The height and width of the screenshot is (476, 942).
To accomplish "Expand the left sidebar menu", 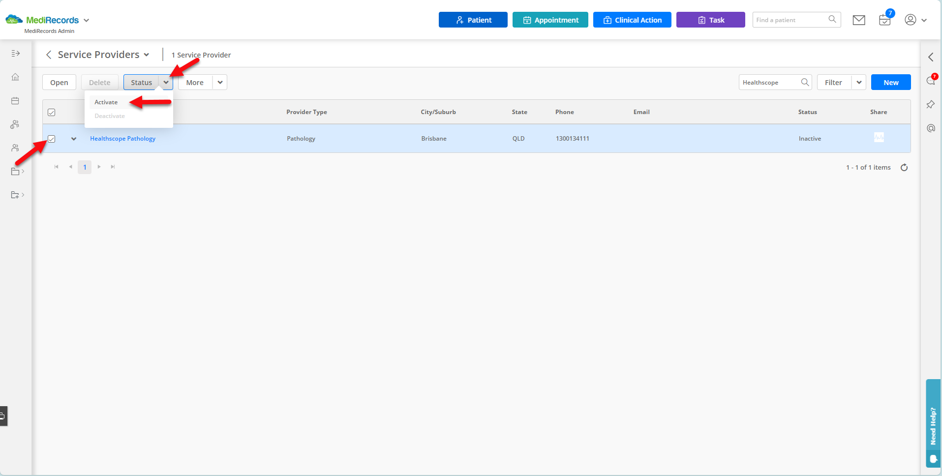I will [16, 53].
